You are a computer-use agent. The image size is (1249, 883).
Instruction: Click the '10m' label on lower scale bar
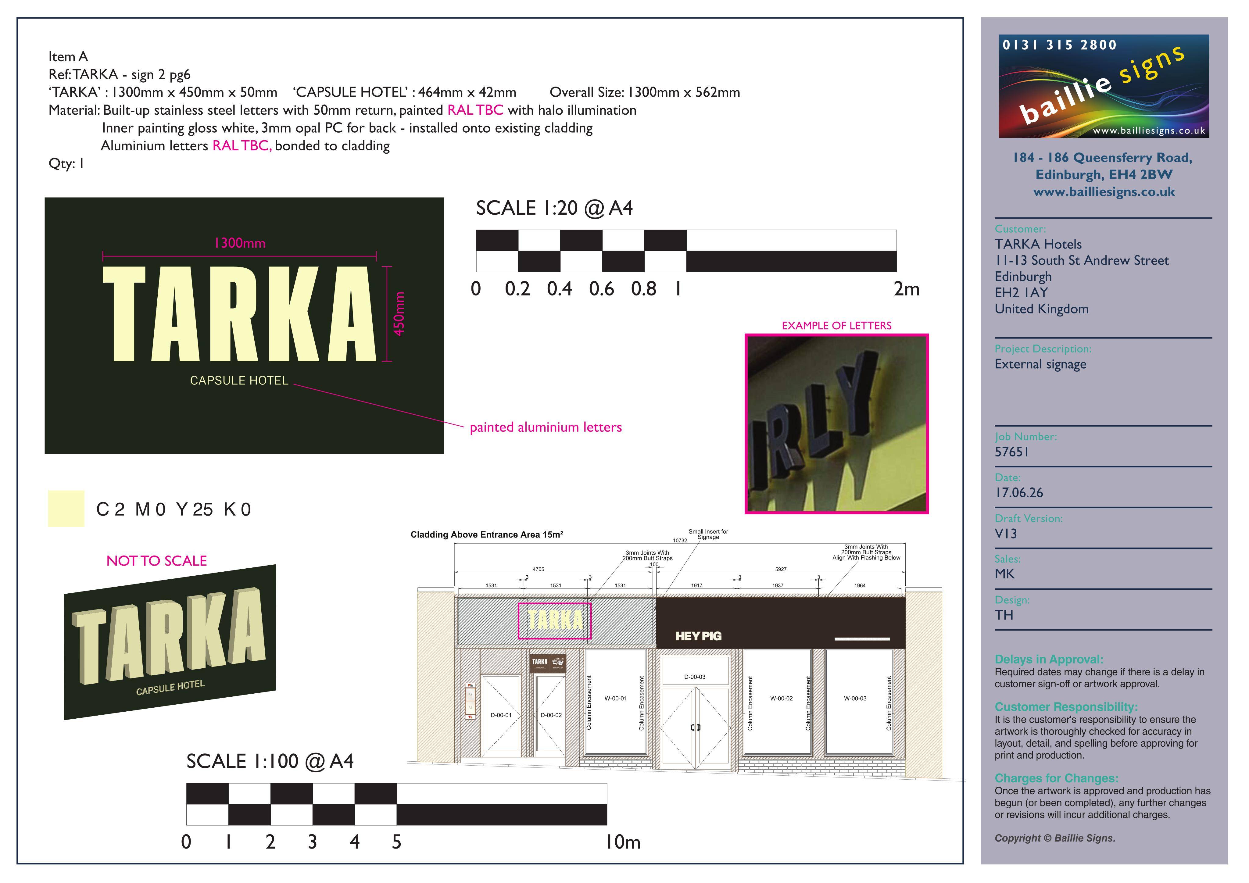(623, 842)
